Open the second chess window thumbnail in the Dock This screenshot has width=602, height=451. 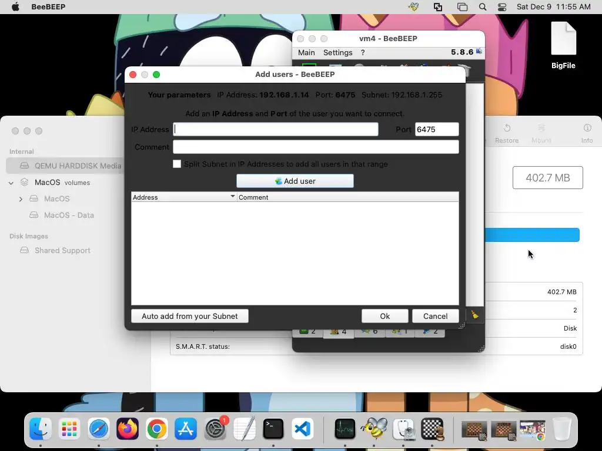pos(503,429)
